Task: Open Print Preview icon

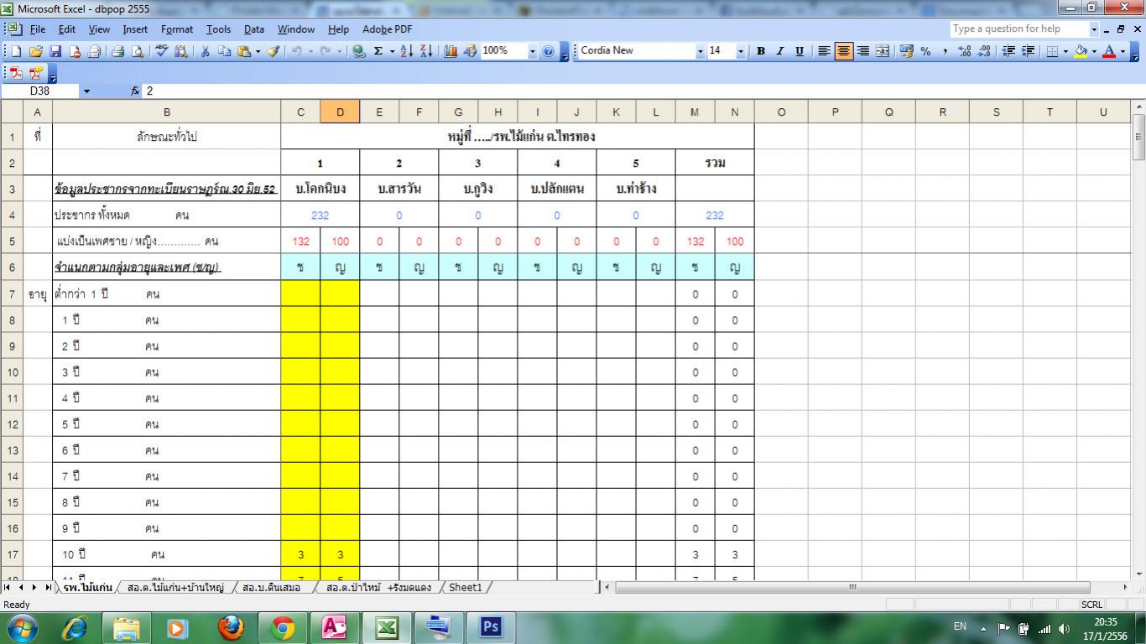Action: 138,51
